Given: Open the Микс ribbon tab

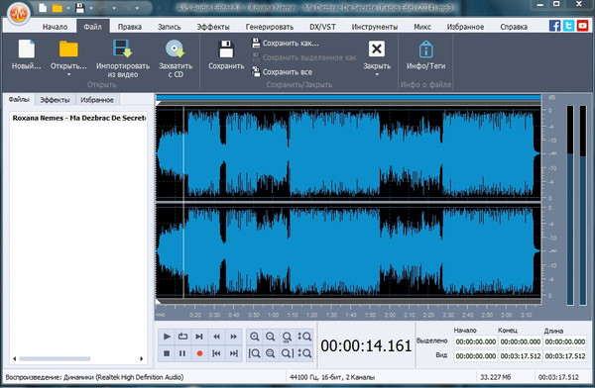Looking at the screenshot, I should (x=422, y=27).
